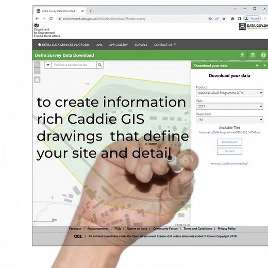Open the FAQs footer link
This screenshot has width=268, height=268.
coord(118,229)
